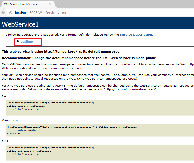Open the Service Description link
Screen dimensions: 194x163
136,35
